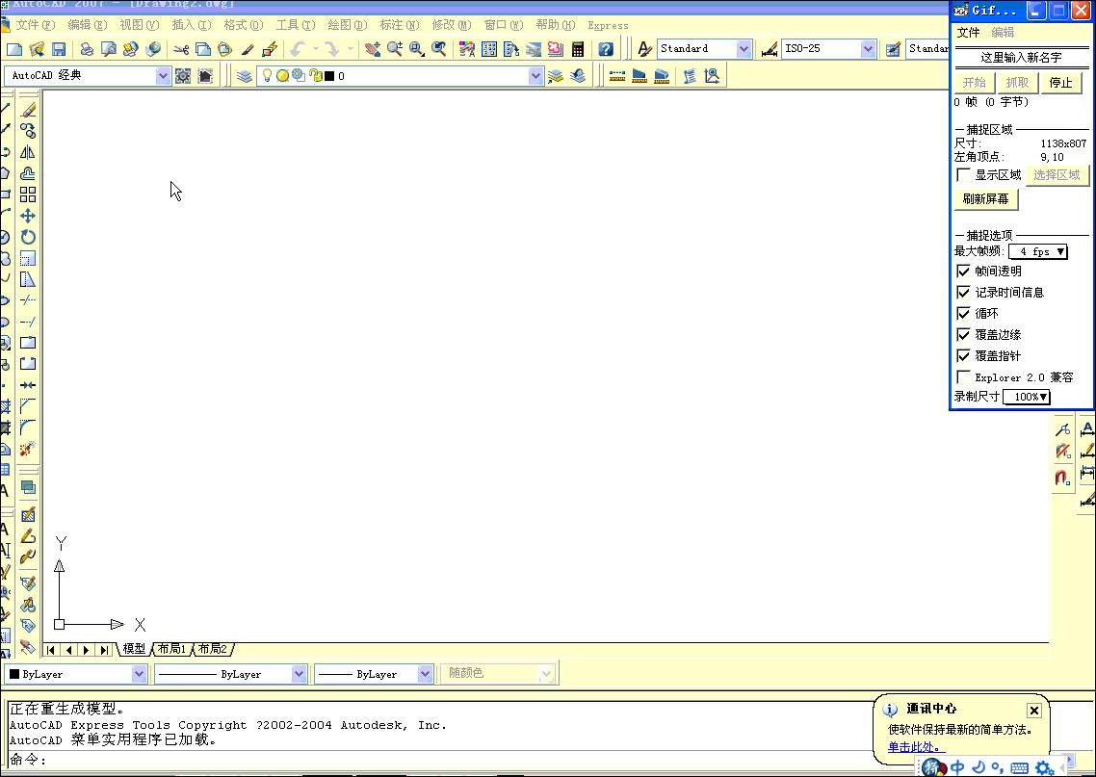Open the 标注(N) menu

399,25
